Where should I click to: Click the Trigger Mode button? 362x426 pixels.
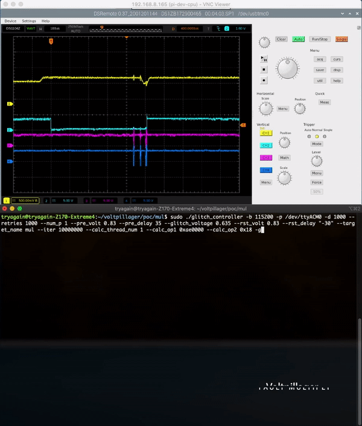(317, 144)
